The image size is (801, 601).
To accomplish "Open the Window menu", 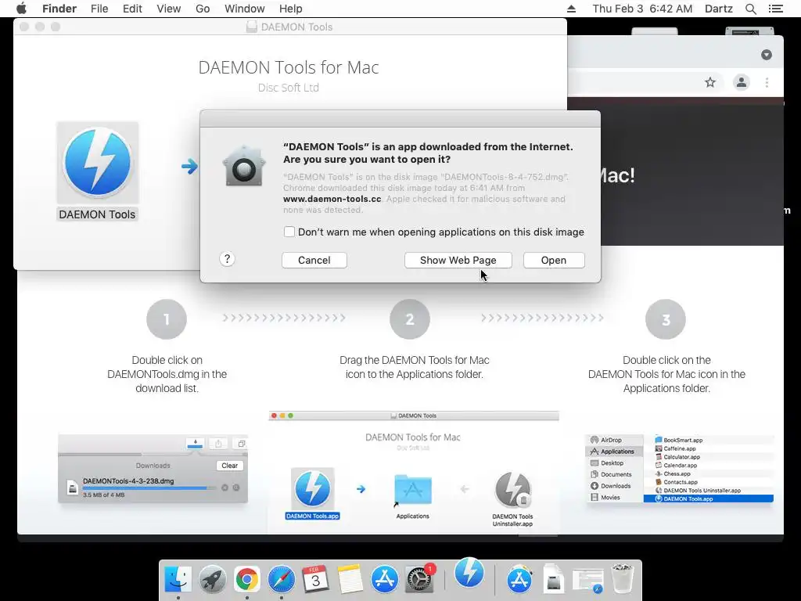I will [x=245, y=9].
